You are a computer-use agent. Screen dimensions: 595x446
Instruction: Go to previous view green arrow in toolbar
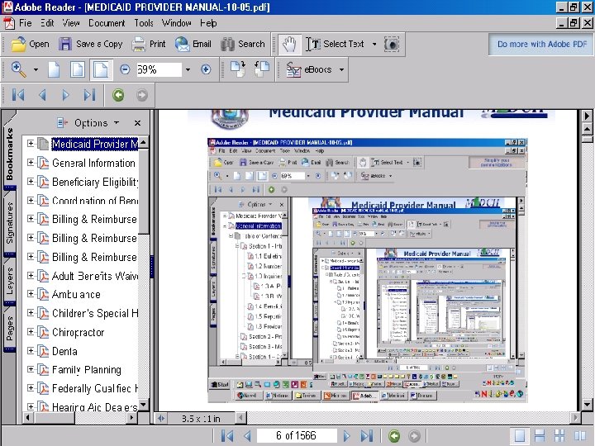[x=118, y=95]
